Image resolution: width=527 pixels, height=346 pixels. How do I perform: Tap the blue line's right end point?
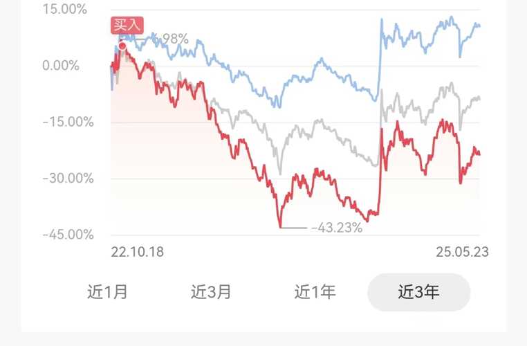pyautogui.click(x=479, y=26)
